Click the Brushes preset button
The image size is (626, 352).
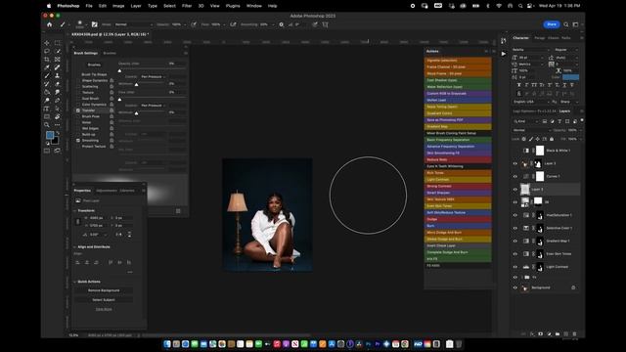tap(94, 65)
